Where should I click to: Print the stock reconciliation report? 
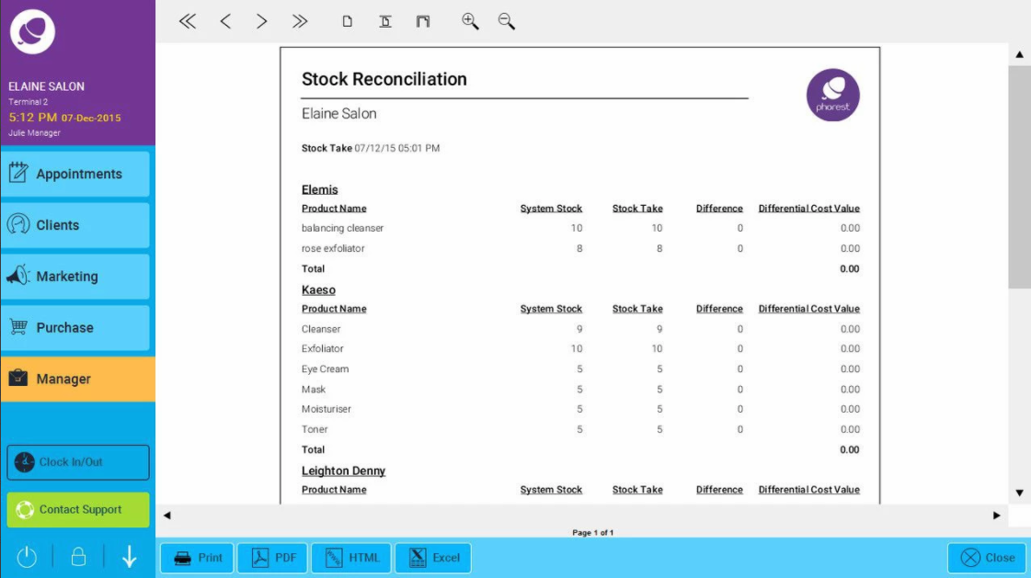[x=197, y=558]
